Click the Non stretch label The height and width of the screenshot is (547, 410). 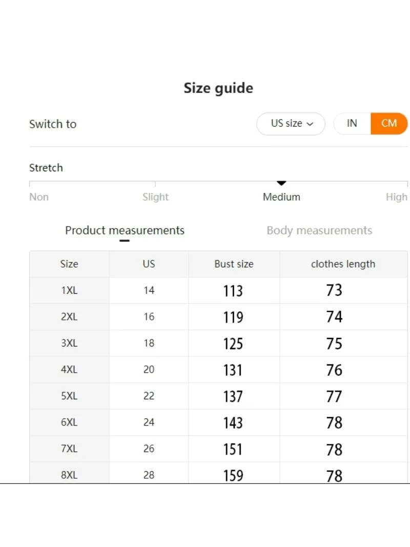click(39, 197)
